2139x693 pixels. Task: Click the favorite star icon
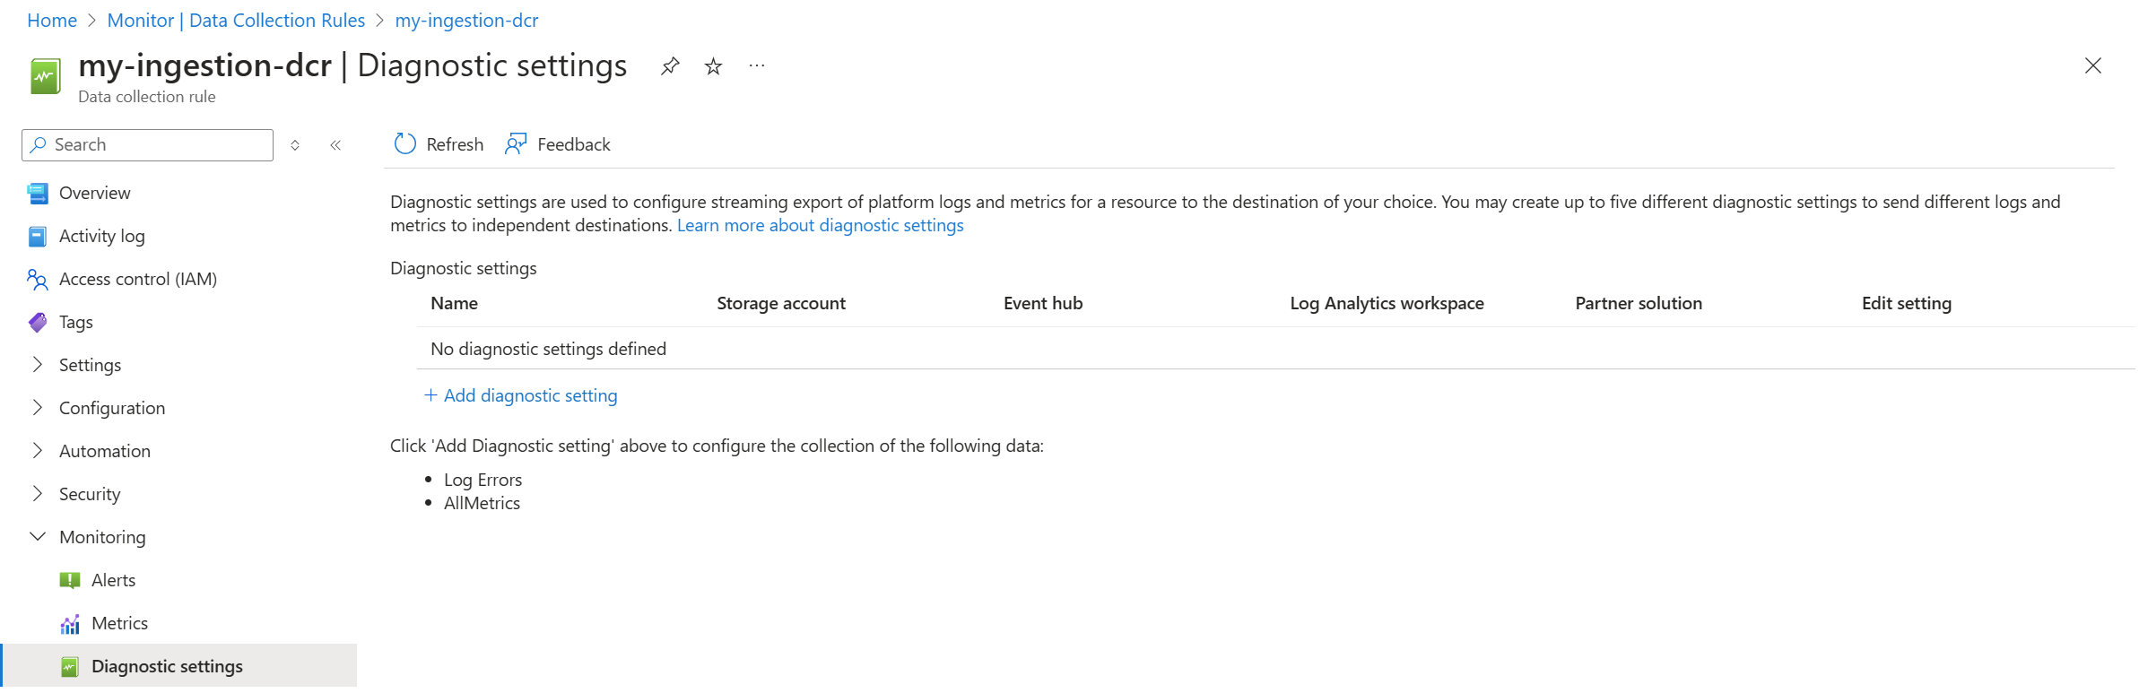click(x=713, y=66)
